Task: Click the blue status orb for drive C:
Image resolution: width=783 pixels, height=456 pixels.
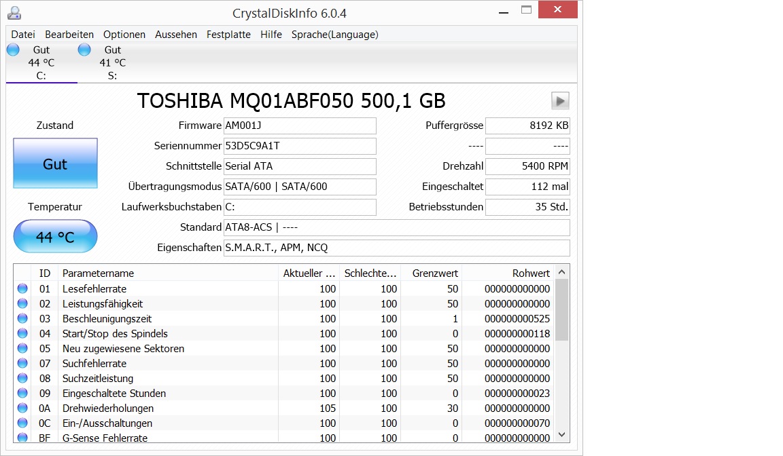Action: click(x=13, y=50)
